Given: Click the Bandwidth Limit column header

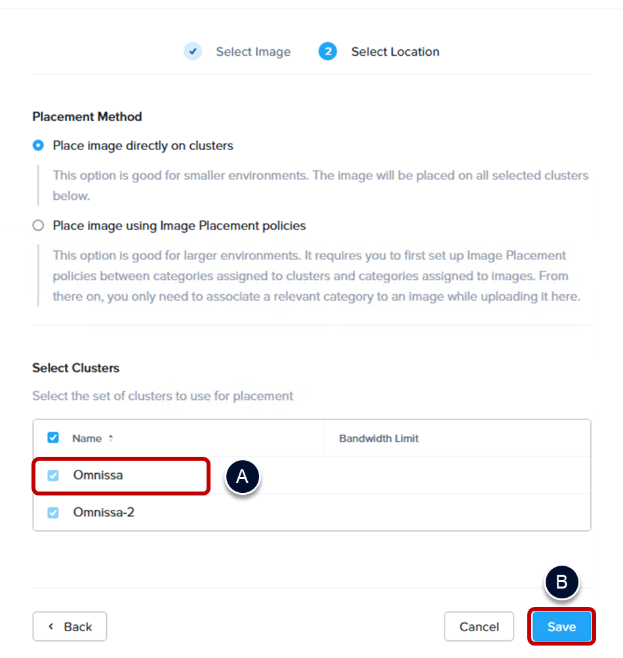Looking at the screenshot, I should 378,438.
